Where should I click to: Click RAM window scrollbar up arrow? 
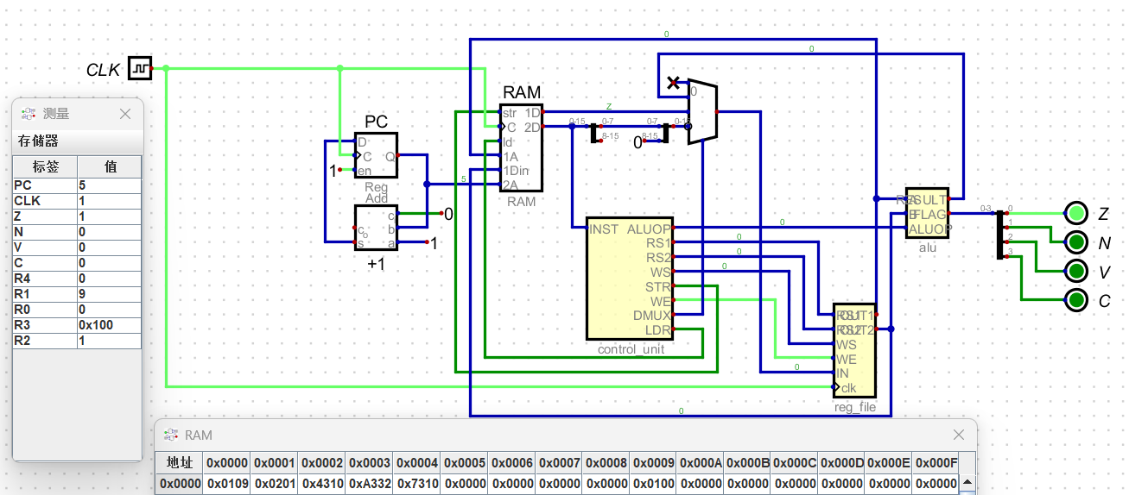967,483
